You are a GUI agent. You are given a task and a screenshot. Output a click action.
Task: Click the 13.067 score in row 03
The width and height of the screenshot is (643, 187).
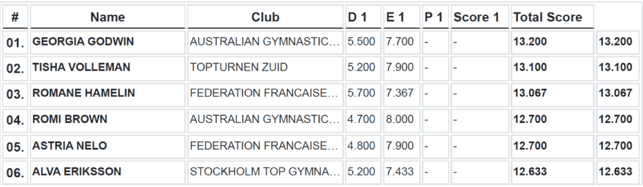click(531, 93)
